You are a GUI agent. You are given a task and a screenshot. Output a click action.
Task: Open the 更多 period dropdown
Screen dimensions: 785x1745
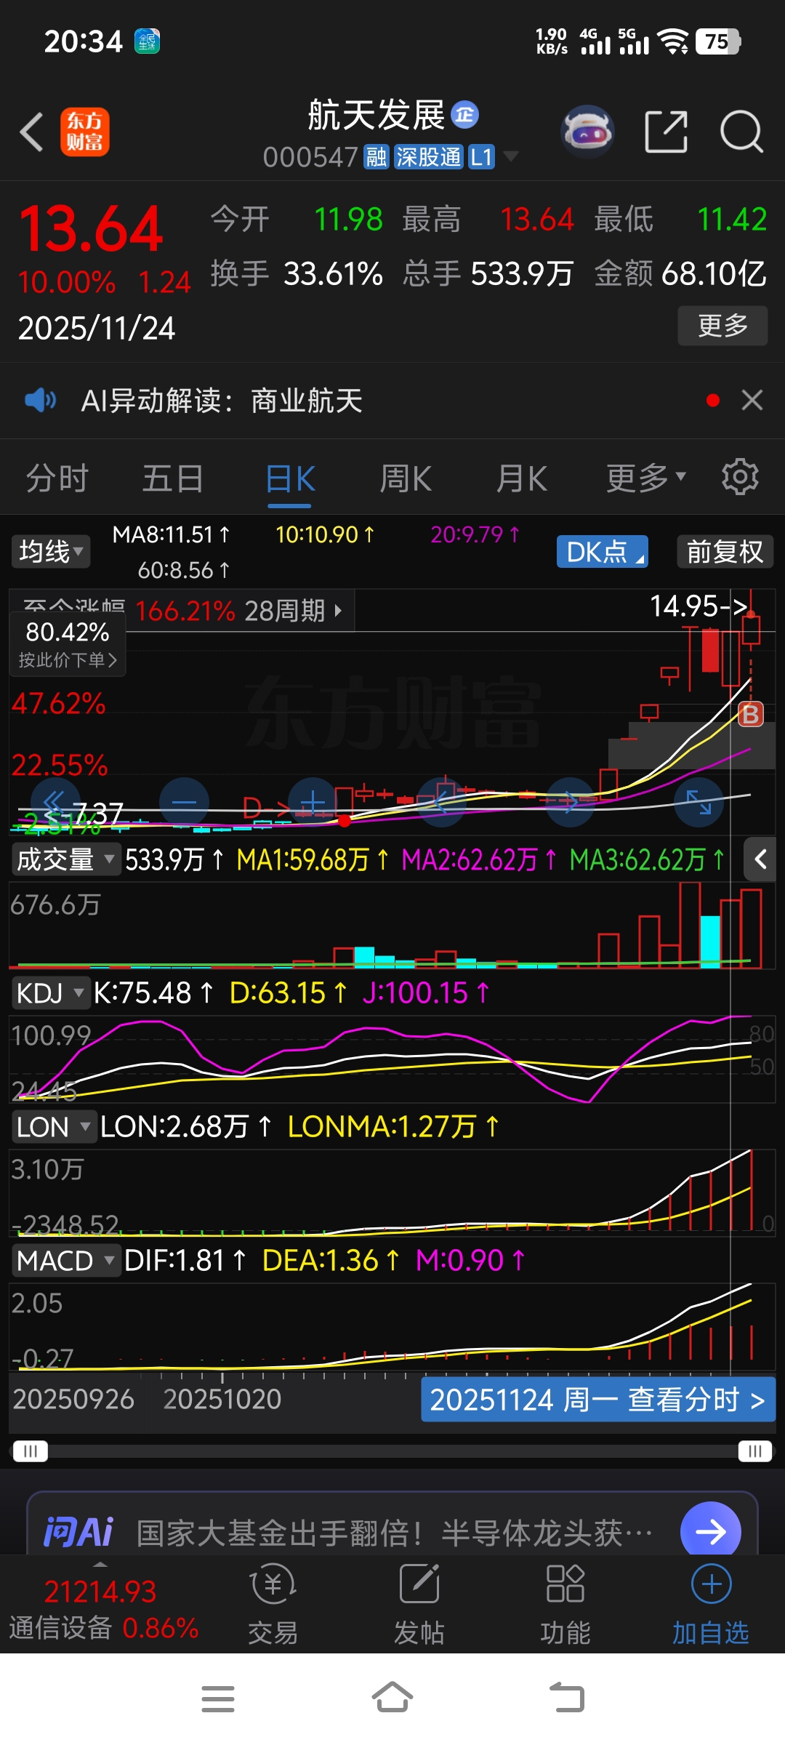point(646,478)
